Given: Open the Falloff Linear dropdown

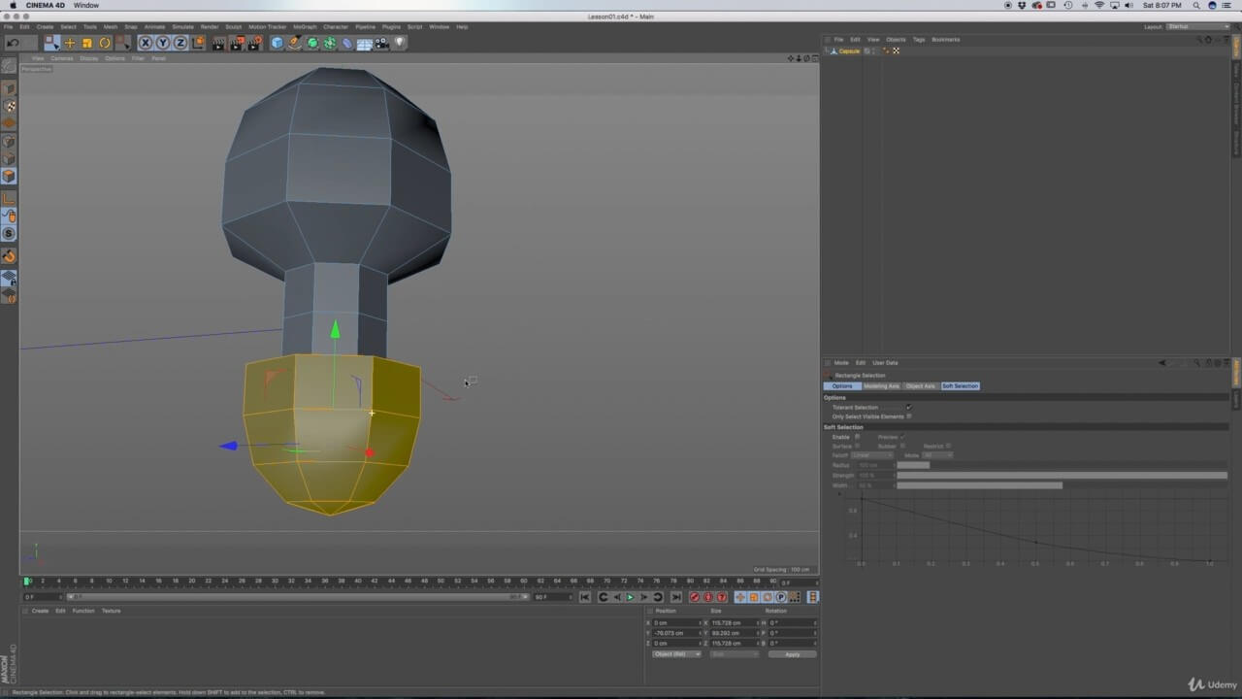Looking at the screenshot, I should [x=872, y=455].
